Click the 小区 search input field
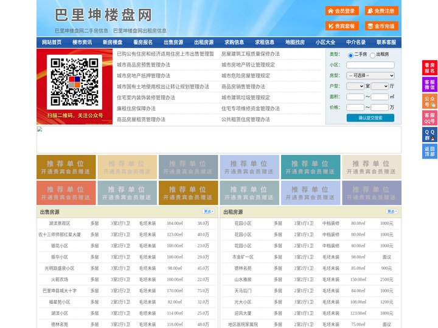The image size is (438, 328). (x=370, y=65)
